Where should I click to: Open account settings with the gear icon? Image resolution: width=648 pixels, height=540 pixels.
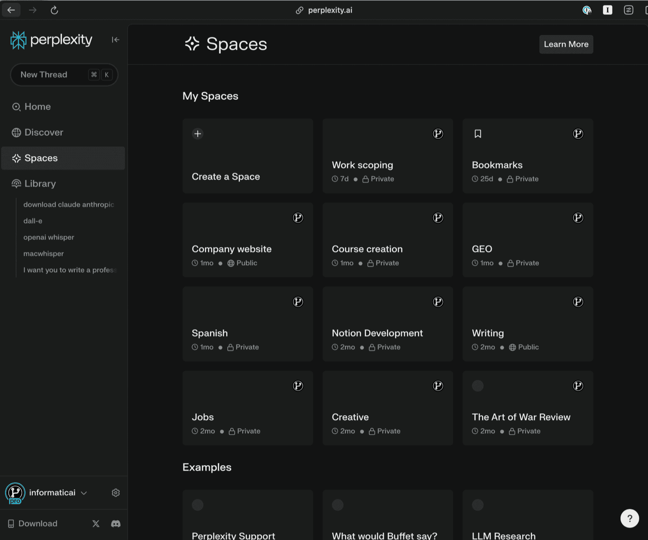click(116, 493)
